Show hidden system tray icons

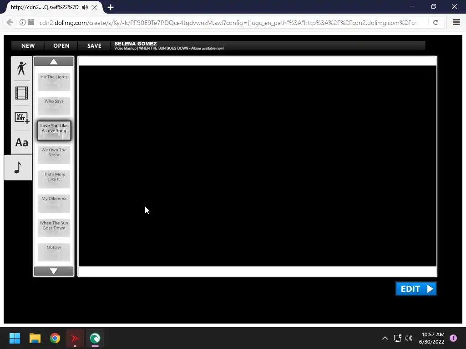(x=385, y=338)
